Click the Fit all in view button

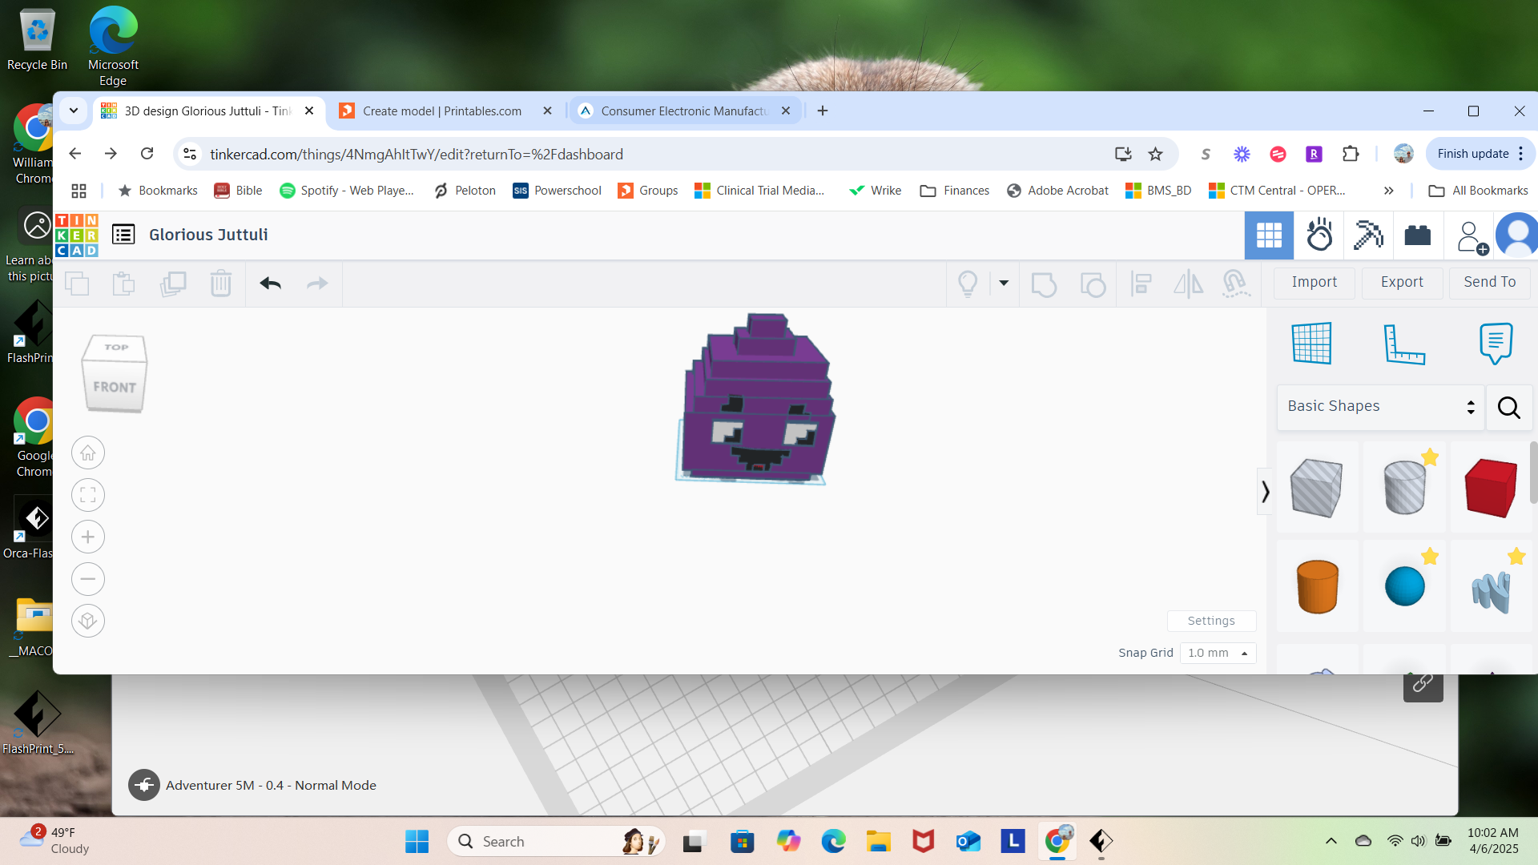point(88,495)
